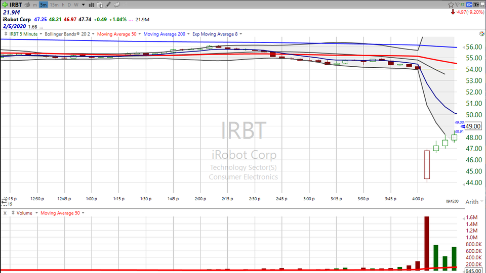This screenshot has width=486, height=273.
Task: Click the 4:00 p time axis label
Action: 418,199
